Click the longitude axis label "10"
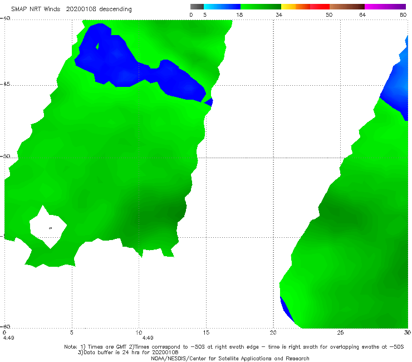This screenshot has width=412, height=362. tap(139, 332)
